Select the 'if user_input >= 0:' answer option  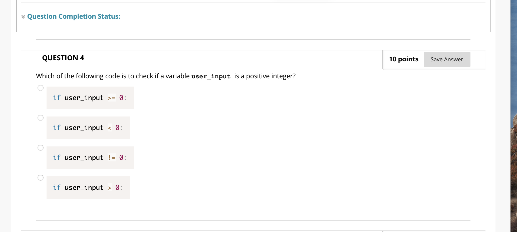(x=40, y=88)
